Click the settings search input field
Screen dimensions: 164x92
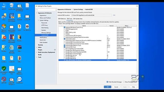pos(46,10)
